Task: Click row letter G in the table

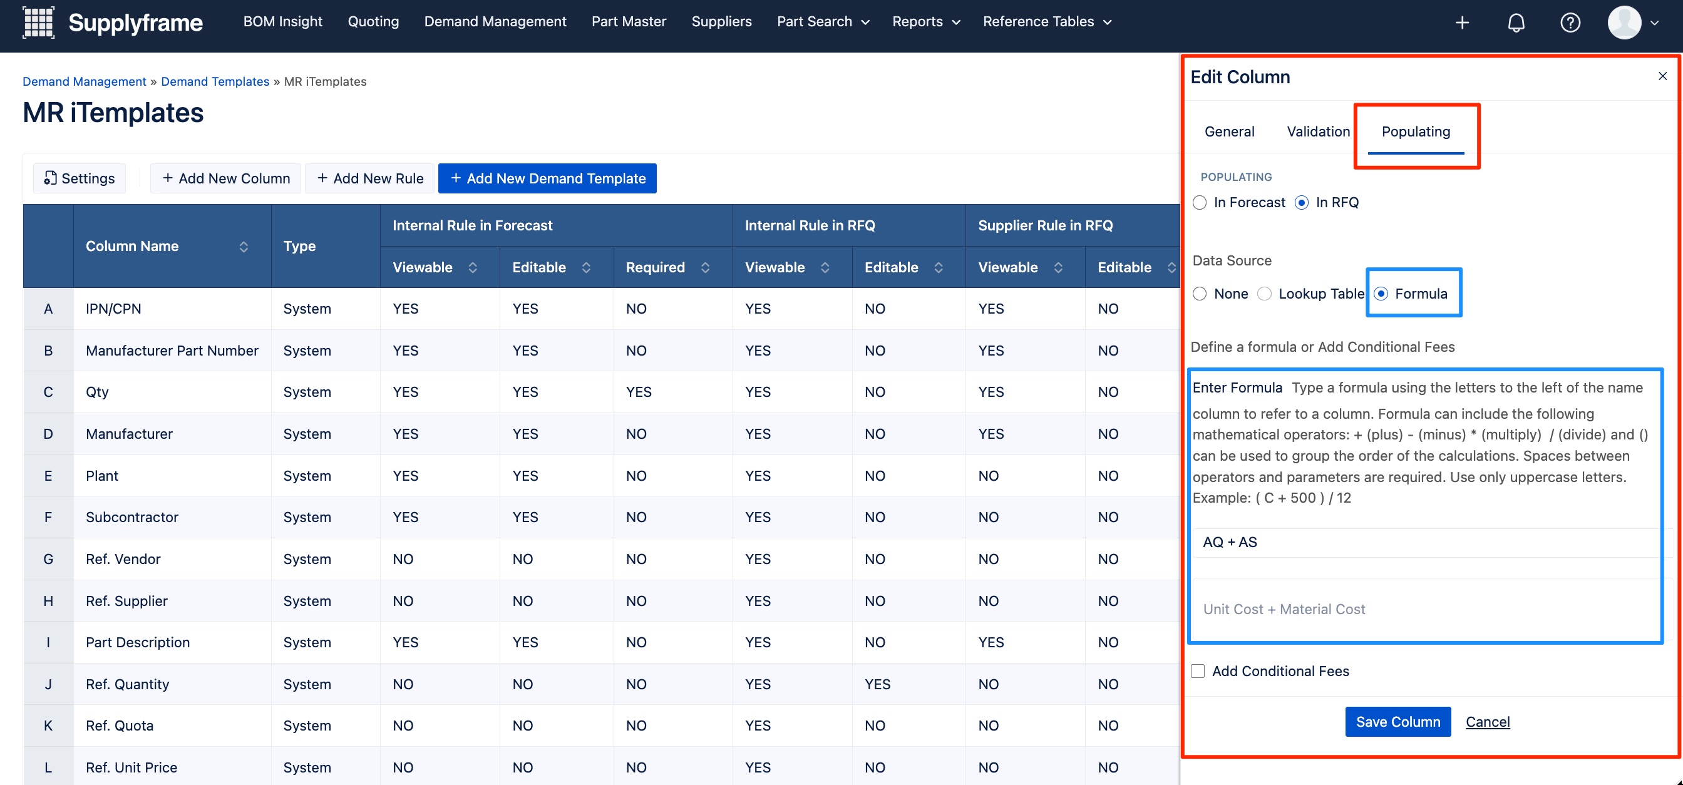Action: click(48, 559)
